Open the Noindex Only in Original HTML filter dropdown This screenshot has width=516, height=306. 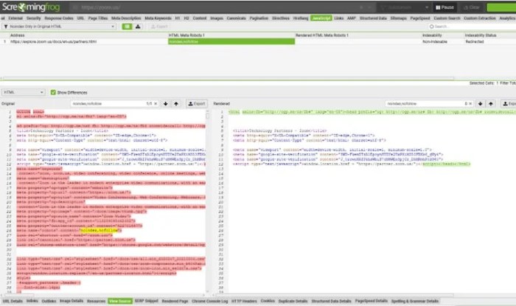point(59,27)
